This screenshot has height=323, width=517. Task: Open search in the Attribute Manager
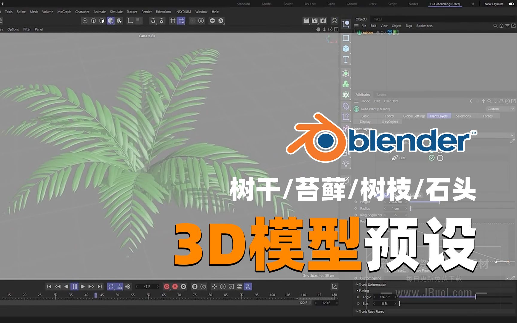[x=489, y=101]
